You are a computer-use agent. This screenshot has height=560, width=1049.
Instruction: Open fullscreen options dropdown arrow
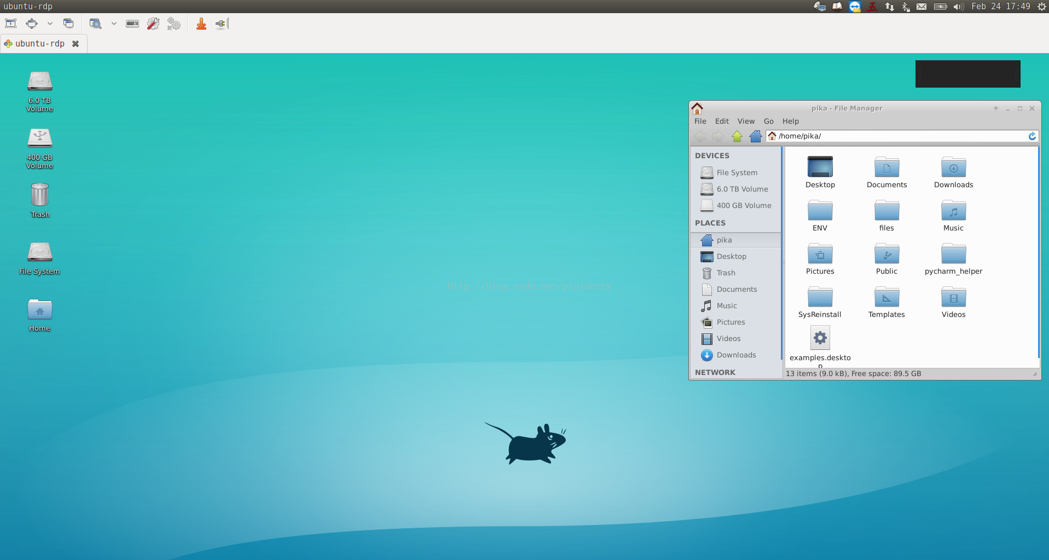pos(50,24)
